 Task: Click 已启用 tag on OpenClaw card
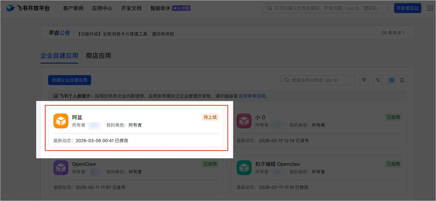tap(210, 164)
